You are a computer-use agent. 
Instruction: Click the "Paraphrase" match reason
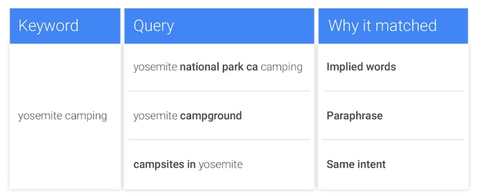[x=354, y=116]
